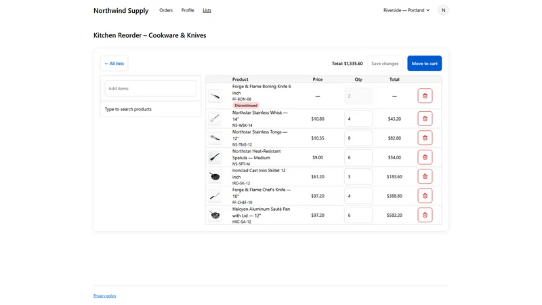Viewport: 542px width, 305px height.
Task: Edit quantity for Stainless Tongs
Action: (x=358, y=138)
